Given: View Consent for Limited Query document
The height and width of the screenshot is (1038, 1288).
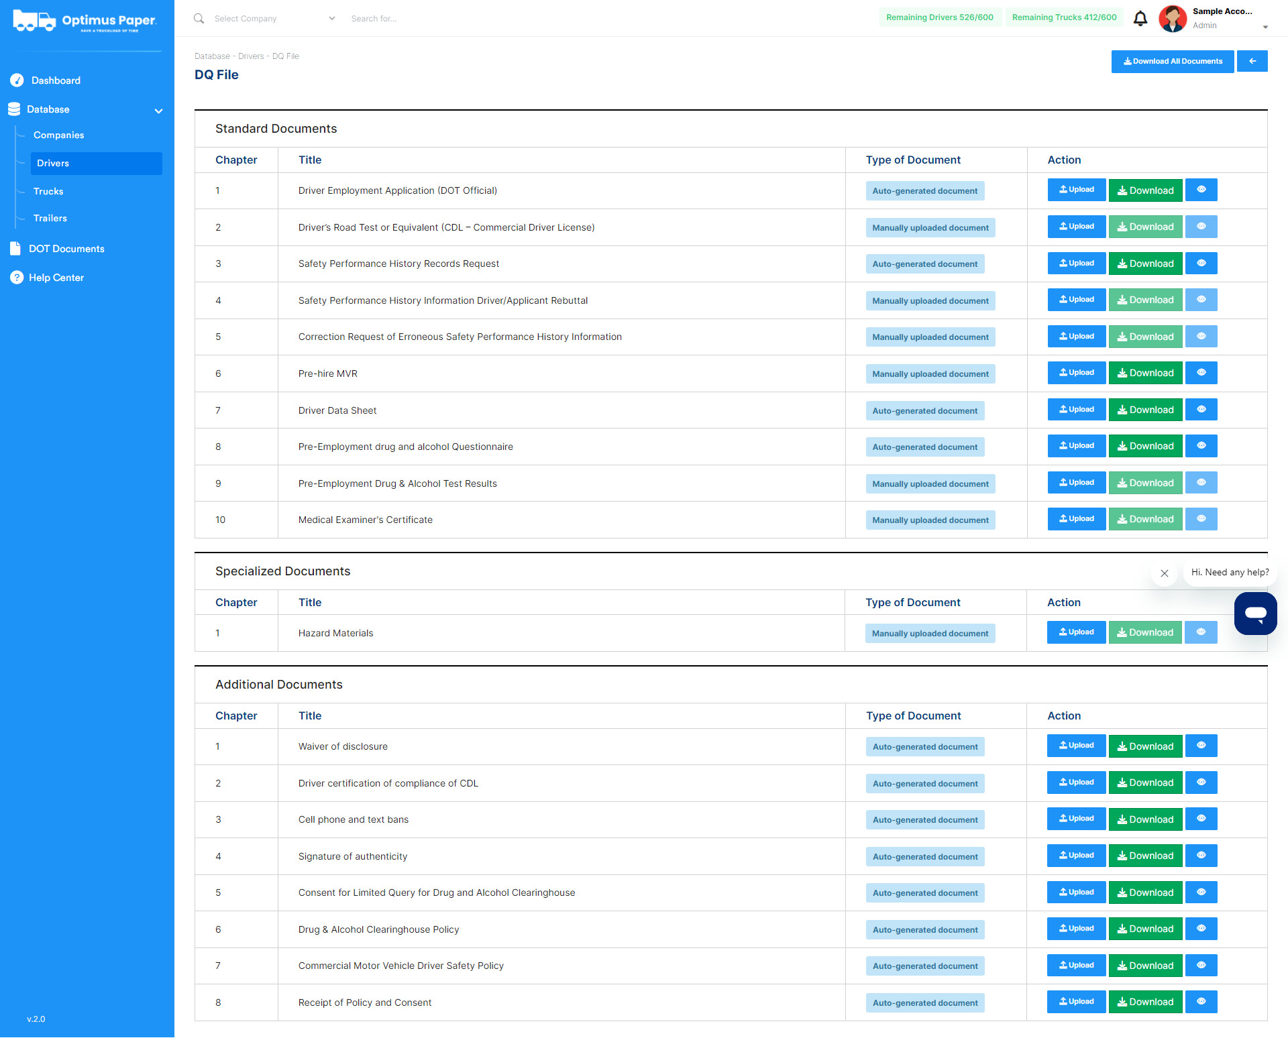Looking at the screenshot, I should point(1201,892).
